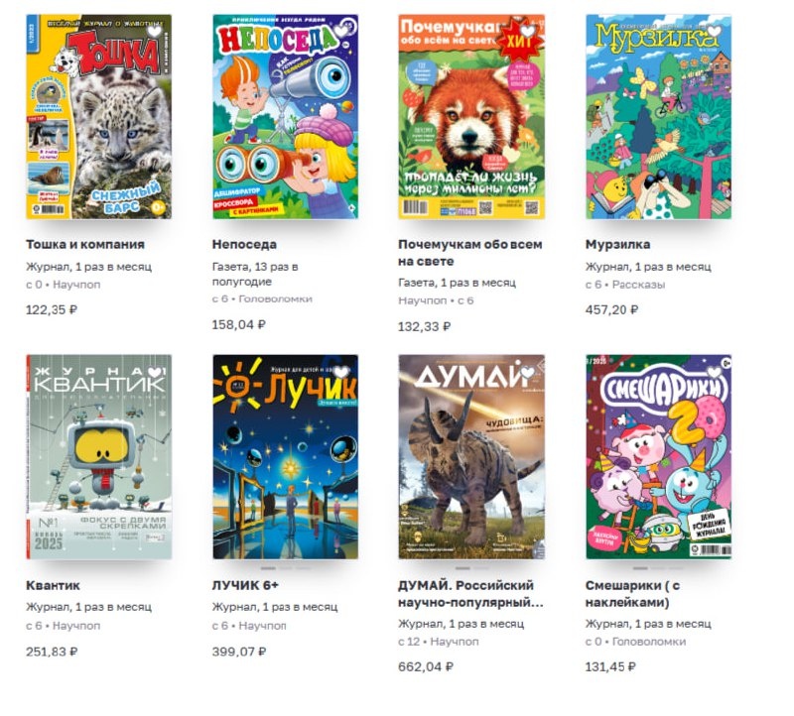The width and height of the screenshot is (794, 716).
Task: Toggle heart icon on Лучик cover
Action: pyautogui.click(x=341, y=373)
